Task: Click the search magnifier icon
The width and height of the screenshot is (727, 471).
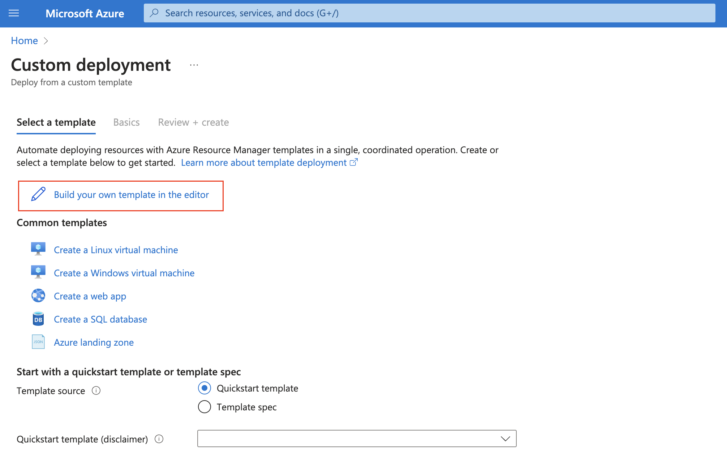Action: click(x=154, y=13)
